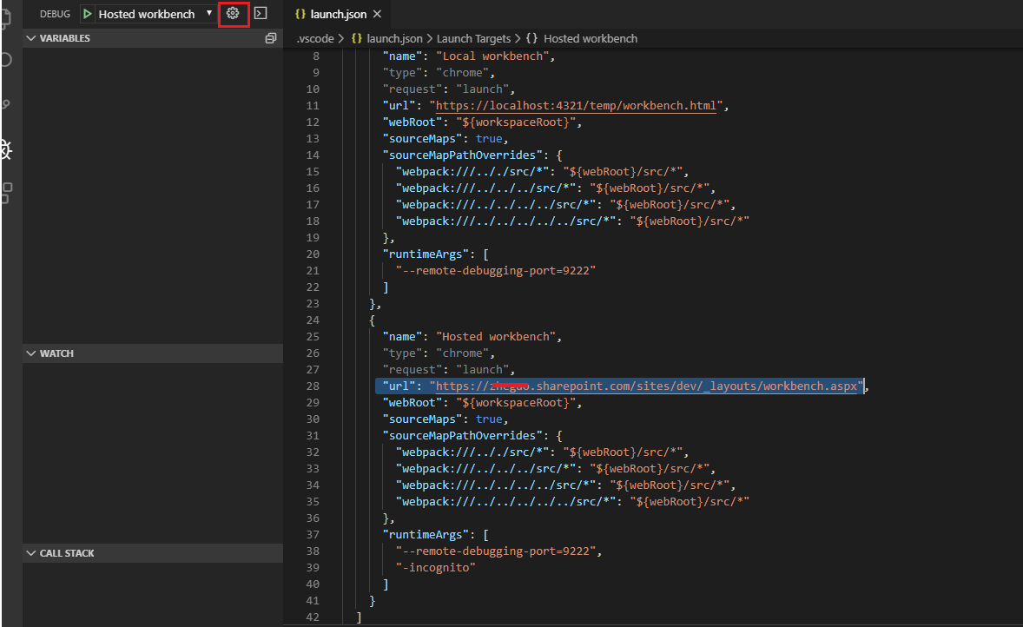Open the sharepoint.com workbench.aspx URL link
This screenshot has height=627, width=1023.
point(646,386)
